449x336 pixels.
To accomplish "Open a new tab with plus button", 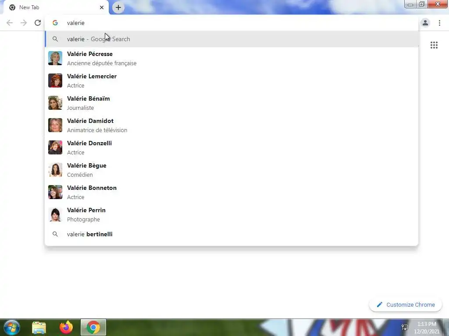I will click(118, 7).
